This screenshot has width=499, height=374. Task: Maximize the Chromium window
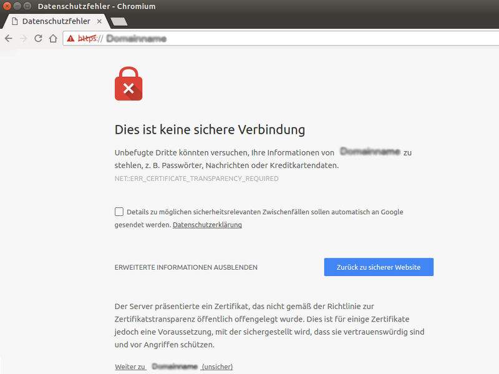[x=27, y=6]
